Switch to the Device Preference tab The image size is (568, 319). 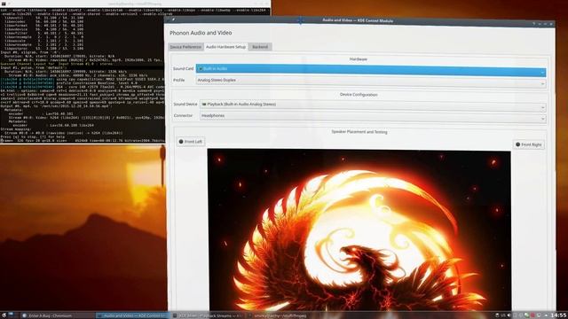[x=185, y=47]
